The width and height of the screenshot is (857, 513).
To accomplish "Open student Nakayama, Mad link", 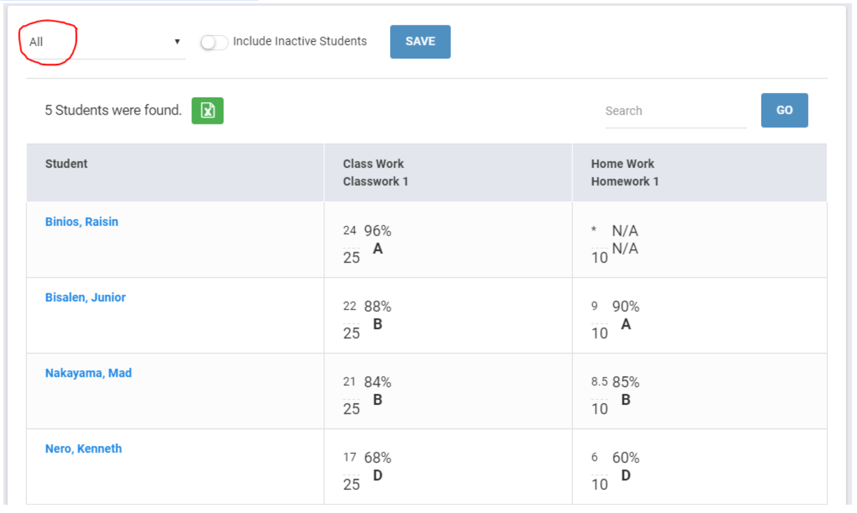I will point(88,373).
